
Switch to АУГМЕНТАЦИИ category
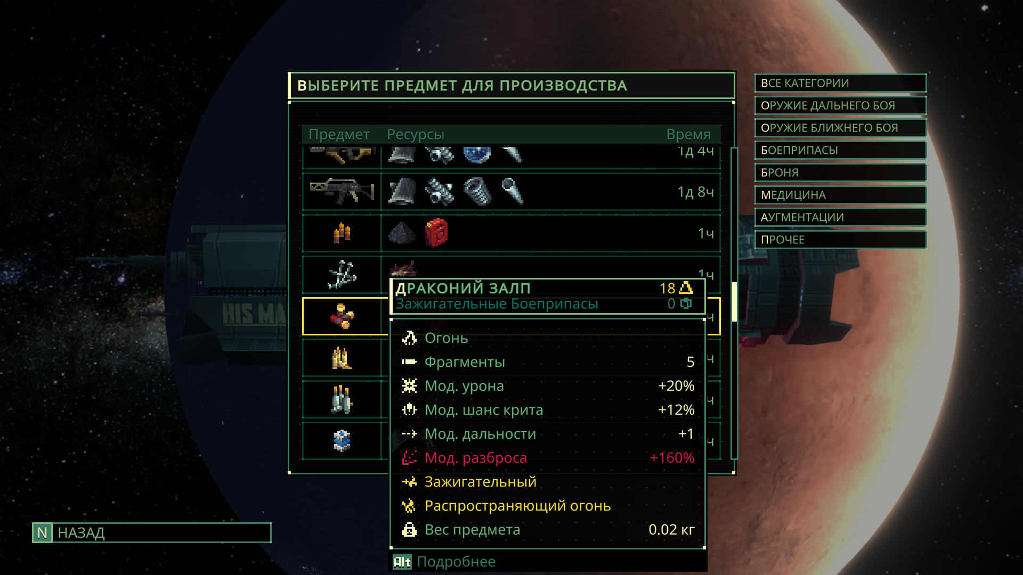click(x=840, y=217)
